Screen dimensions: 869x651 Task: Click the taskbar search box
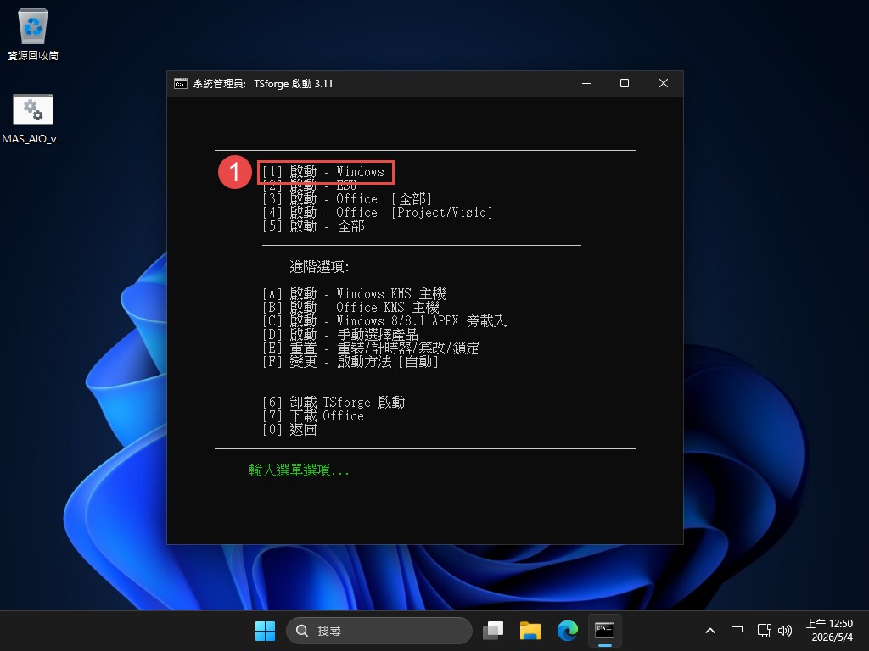point(379,631)
